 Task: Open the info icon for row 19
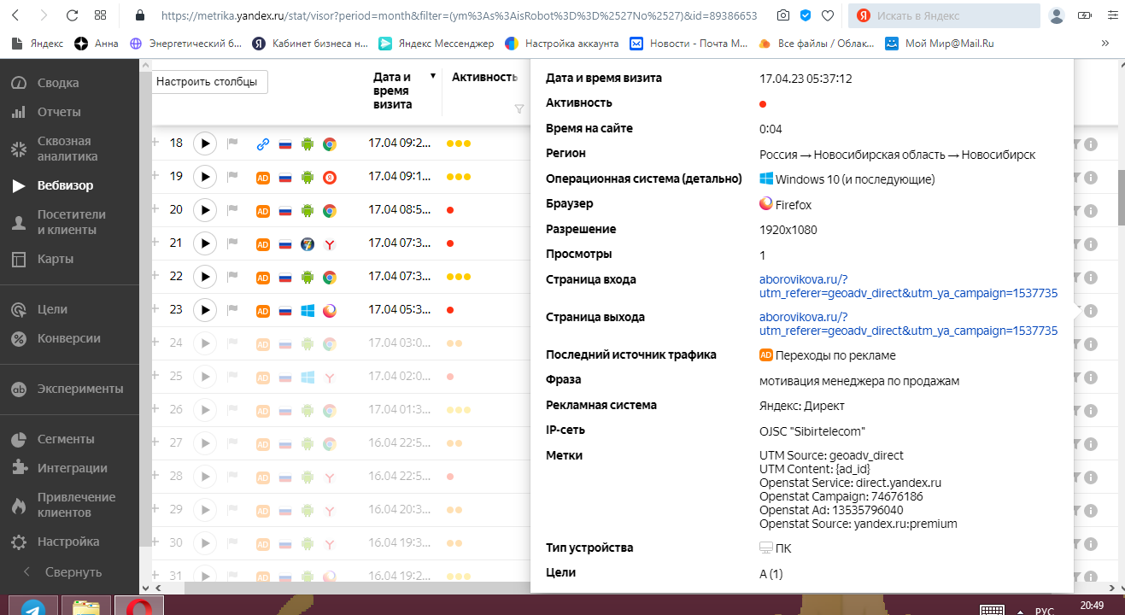tap(1091, 178)
